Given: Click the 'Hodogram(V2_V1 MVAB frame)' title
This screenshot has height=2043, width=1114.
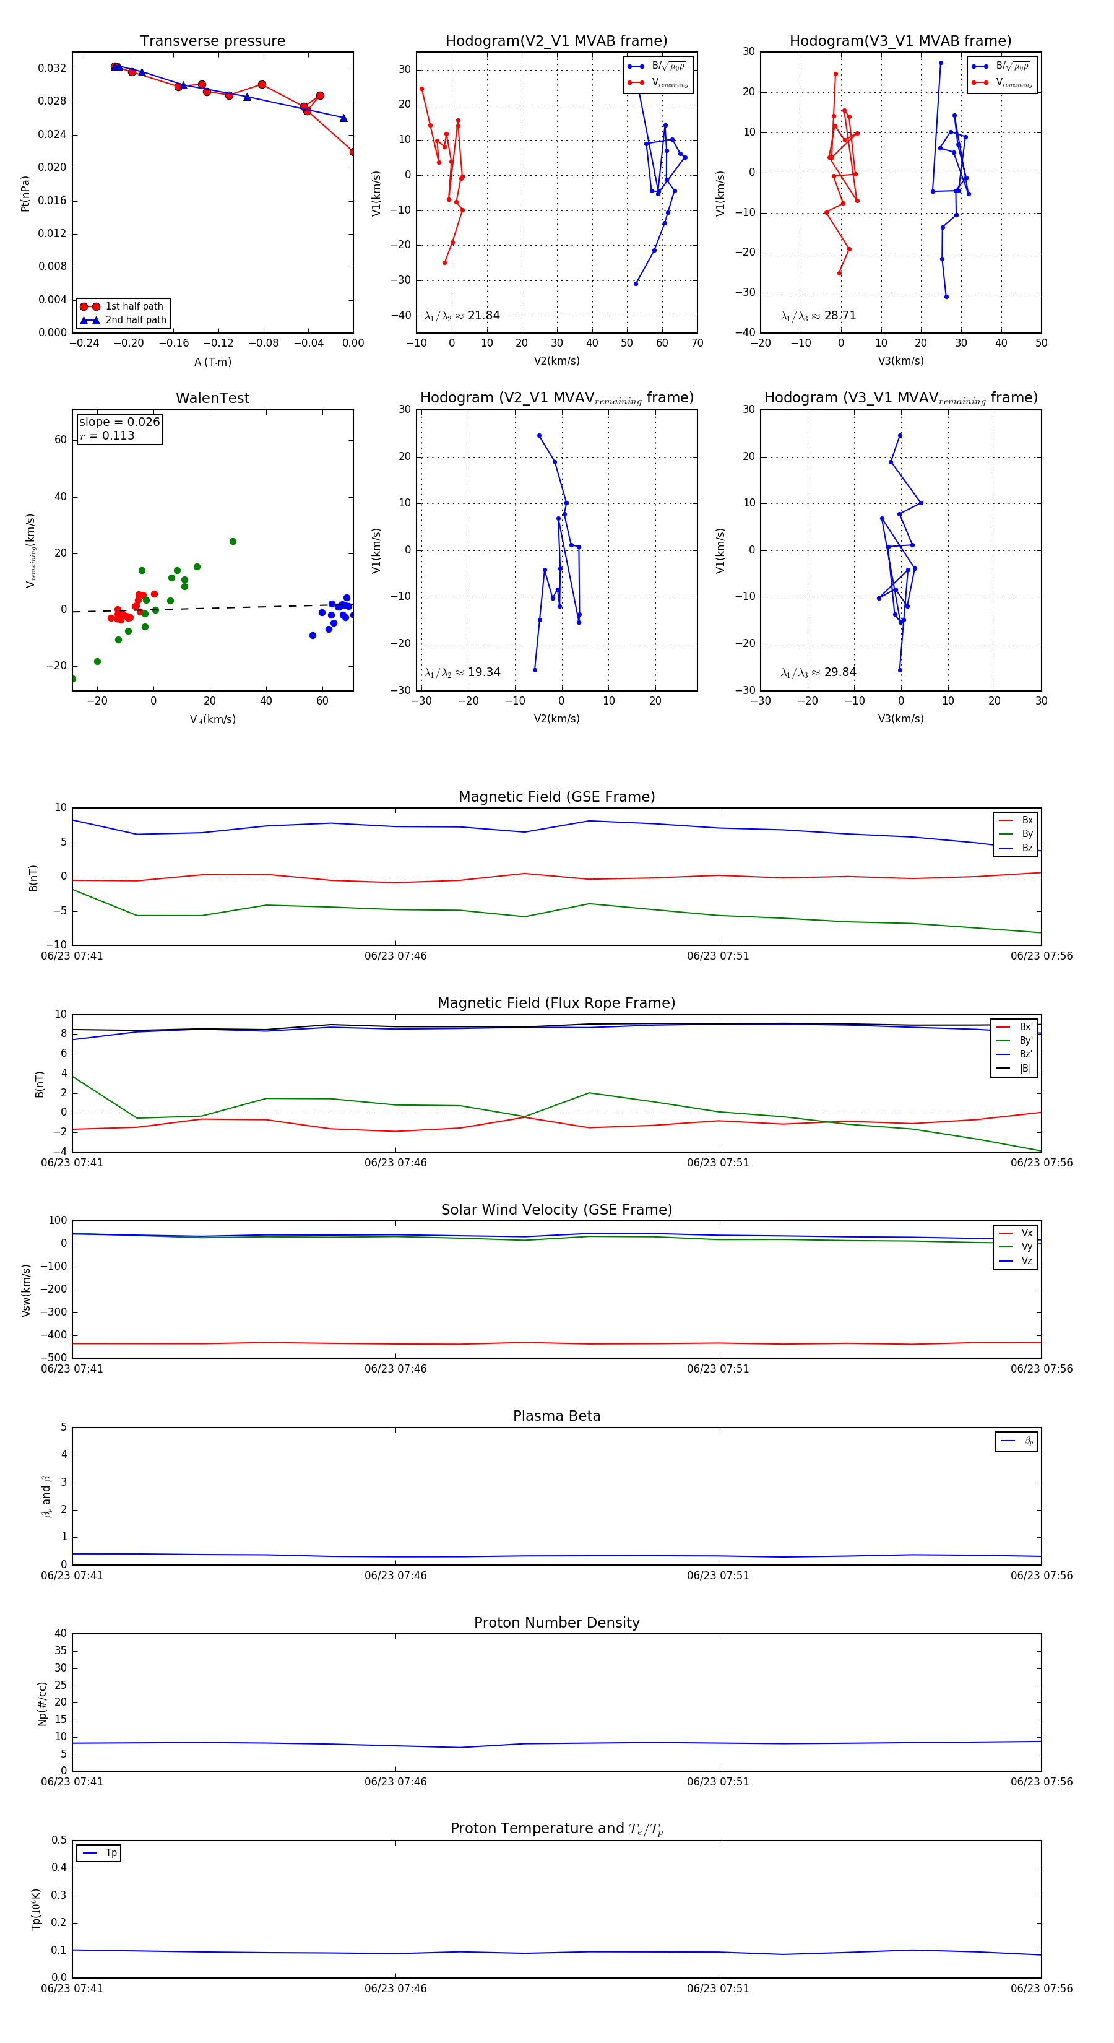Looking at the screenshot, I should point(556,41).
